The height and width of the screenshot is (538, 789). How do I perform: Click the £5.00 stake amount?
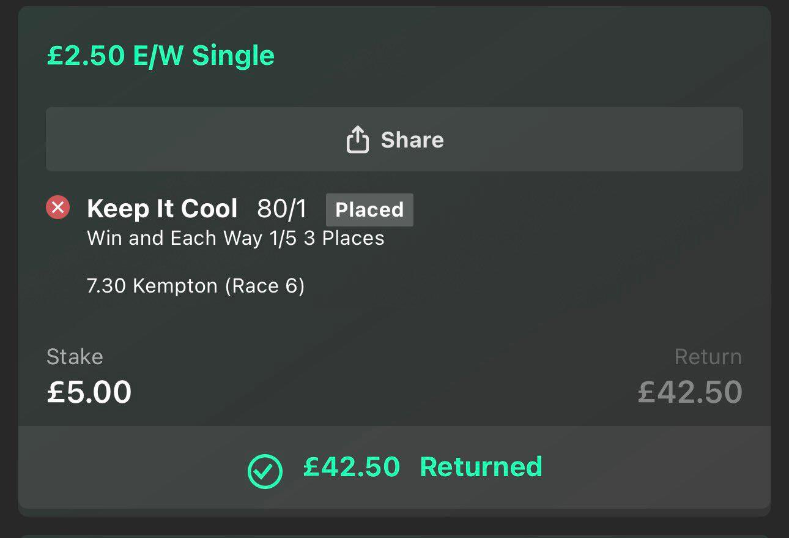point(89,392)
